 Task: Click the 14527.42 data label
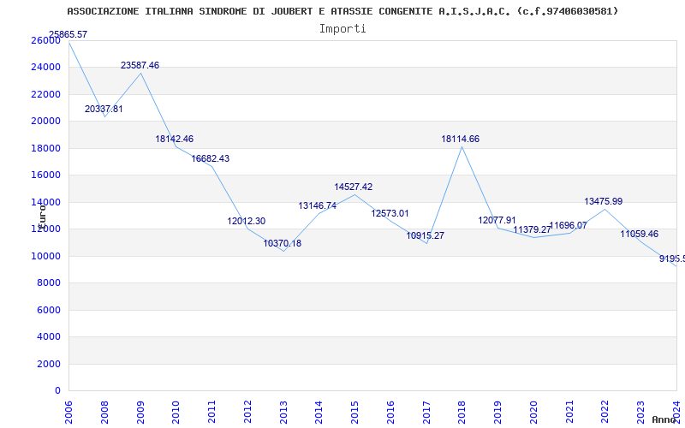(x=354, y=187)
